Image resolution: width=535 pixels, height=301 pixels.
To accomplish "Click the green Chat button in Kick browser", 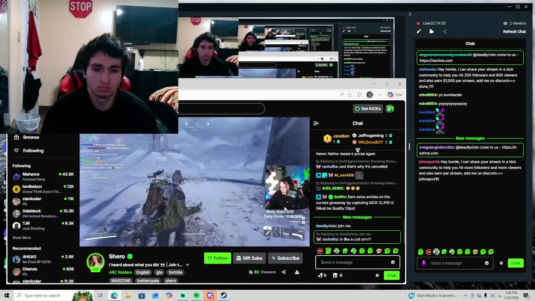I will point(392,275).
